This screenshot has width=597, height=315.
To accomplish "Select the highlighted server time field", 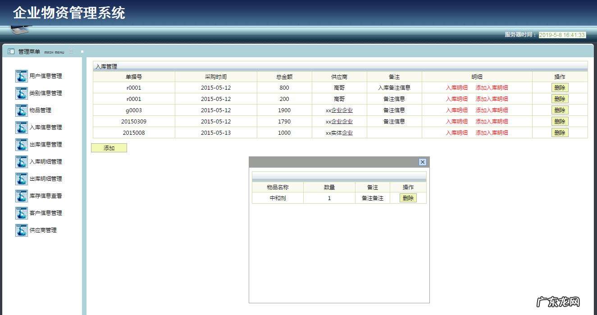I will tap(561, 34).
